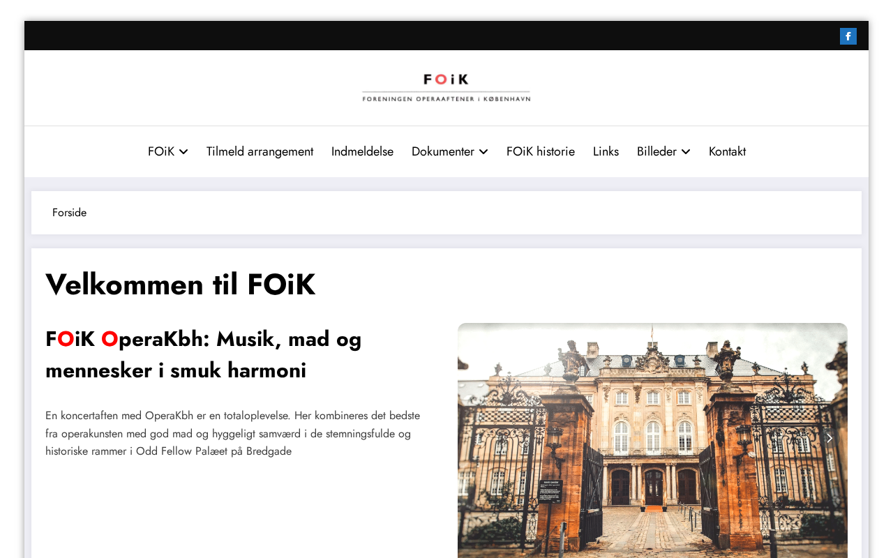Open the Dokumenter menu item
Viewport: 893px width, 558px height.
[x=443, y=151]
